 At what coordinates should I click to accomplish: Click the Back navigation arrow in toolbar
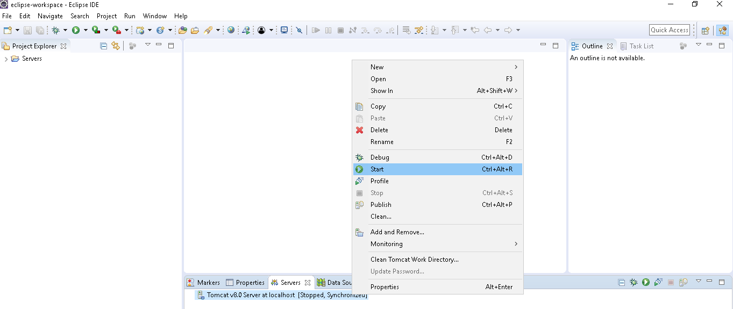click(x=488, y=30)
